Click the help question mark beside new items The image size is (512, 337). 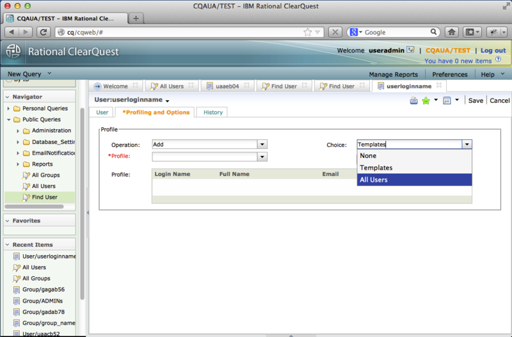[498, 59]
